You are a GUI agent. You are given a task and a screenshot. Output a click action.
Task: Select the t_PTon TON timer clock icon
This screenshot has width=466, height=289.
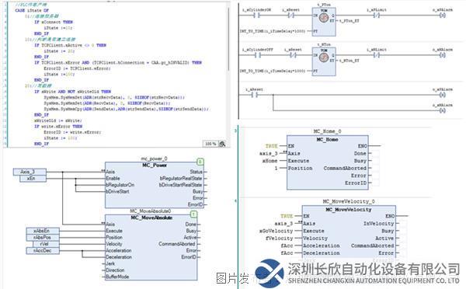324,18
